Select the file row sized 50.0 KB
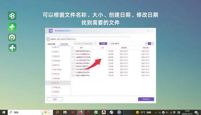 coord(113,60)
